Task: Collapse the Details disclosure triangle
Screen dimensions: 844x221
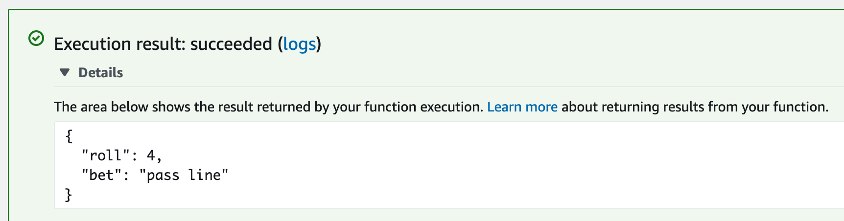Action: click(65, 72)
